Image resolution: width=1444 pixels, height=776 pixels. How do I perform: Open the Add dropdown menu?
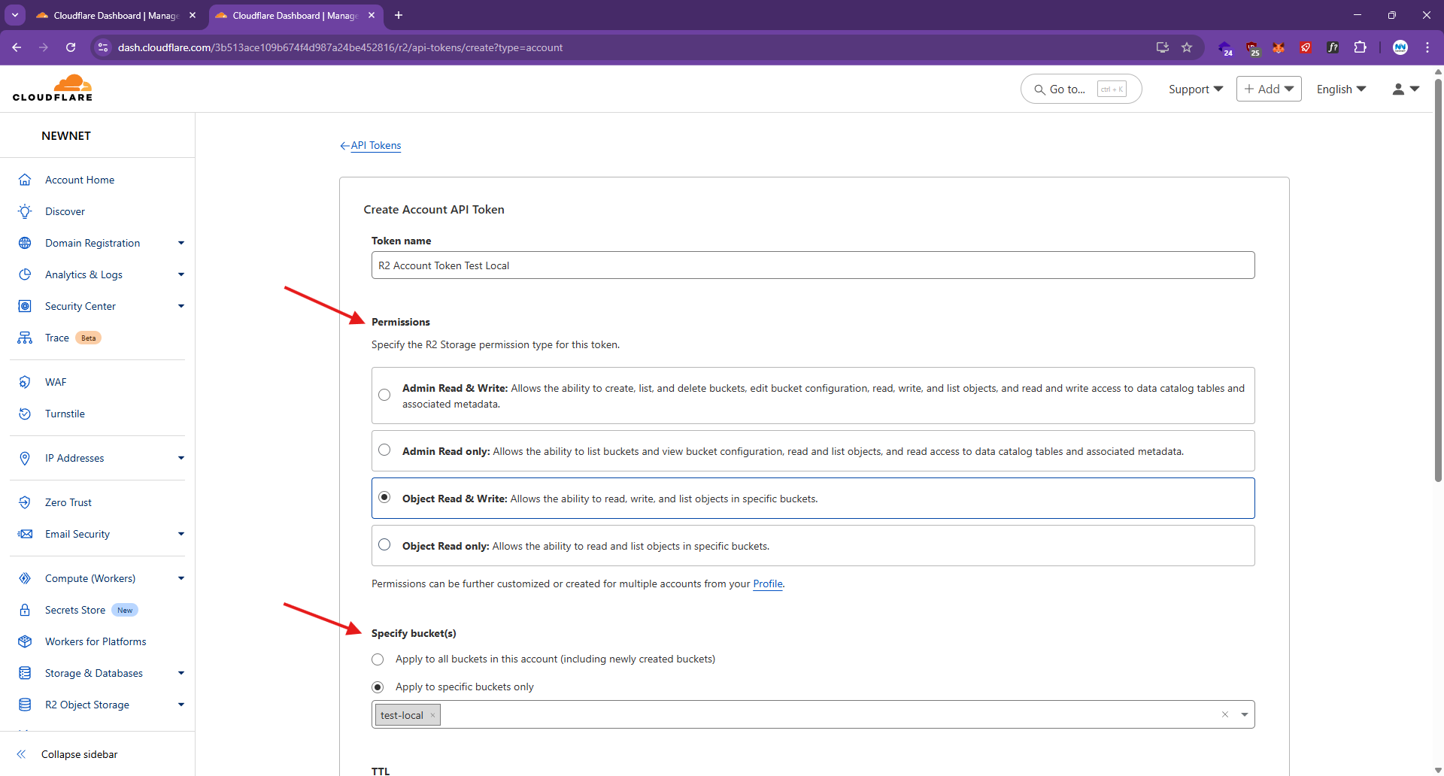(1269, 89)
